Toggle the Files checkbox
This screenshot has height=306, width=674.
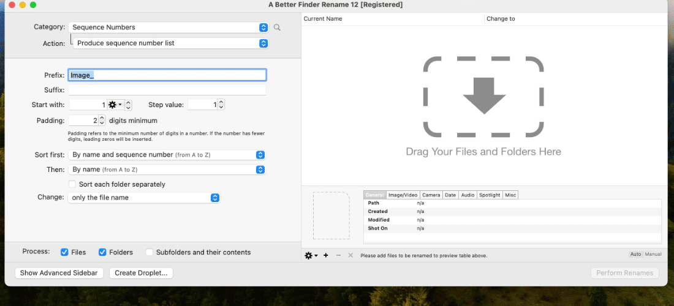click(64, 252)
